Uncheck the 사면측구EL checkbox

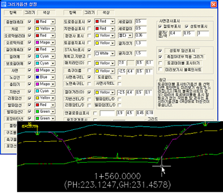(x=89, y=77)
